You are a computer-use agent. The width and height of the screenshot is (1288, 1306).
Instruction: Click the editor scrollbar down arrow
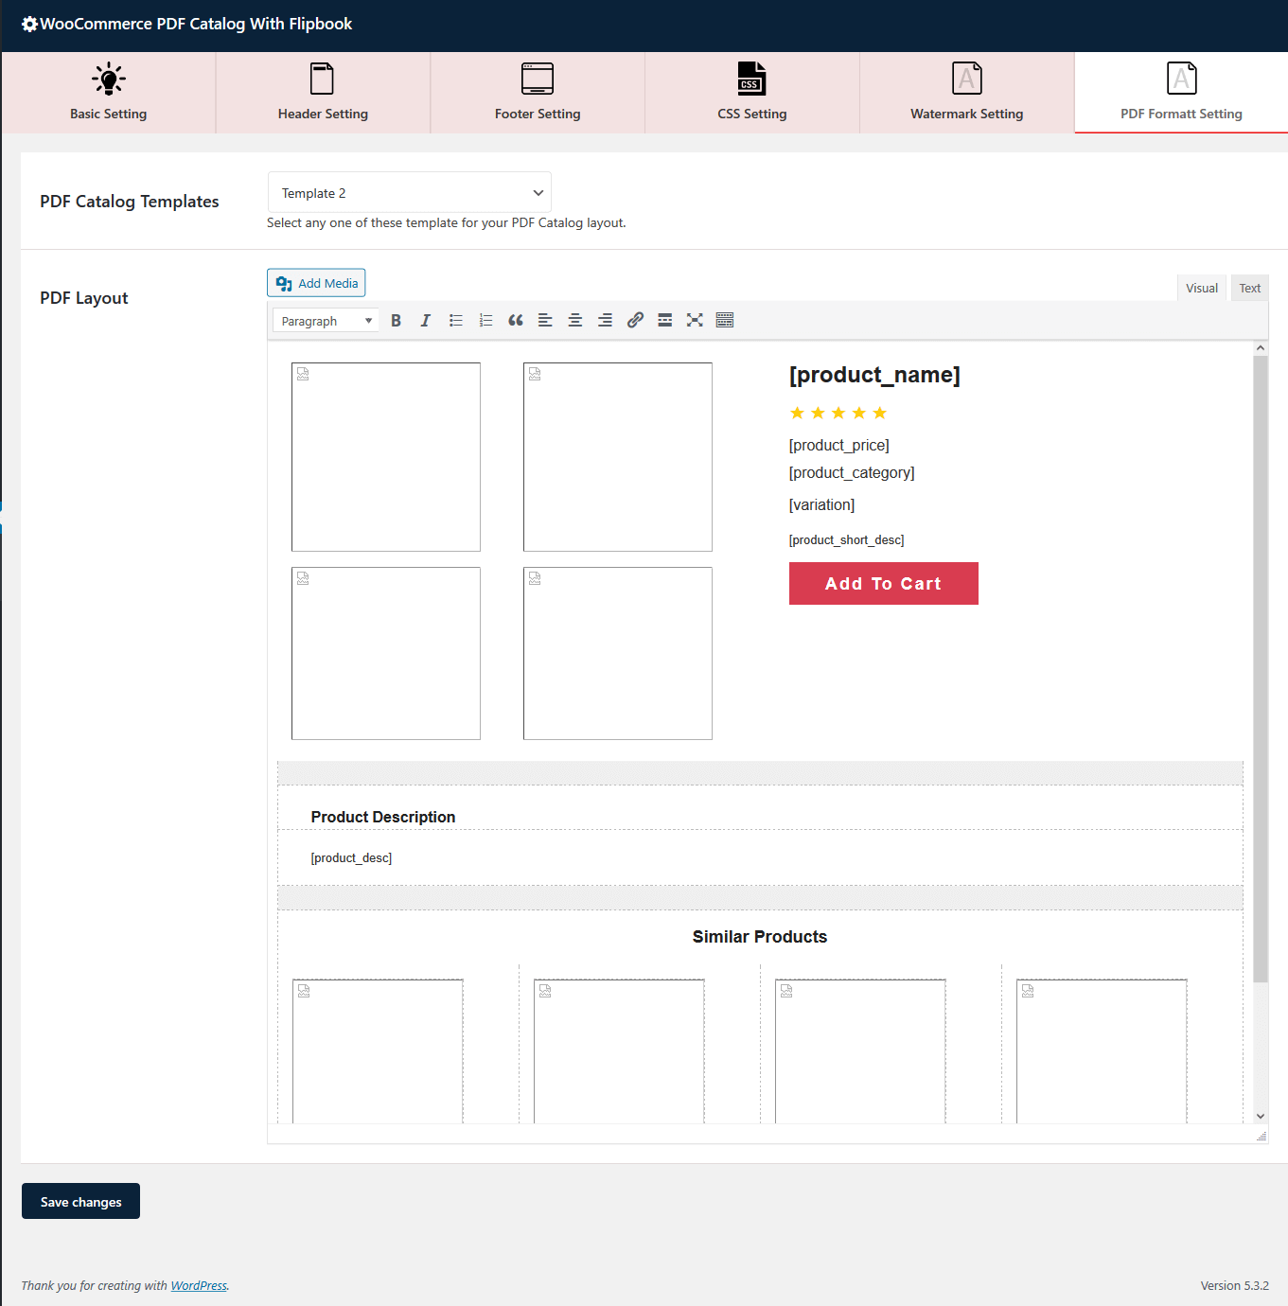point(1261,1117)
